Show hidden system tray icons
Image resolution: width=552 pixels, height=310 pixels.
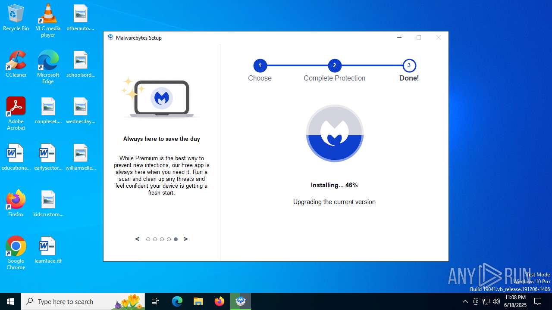pyautogui.click(x=465, y=301)
